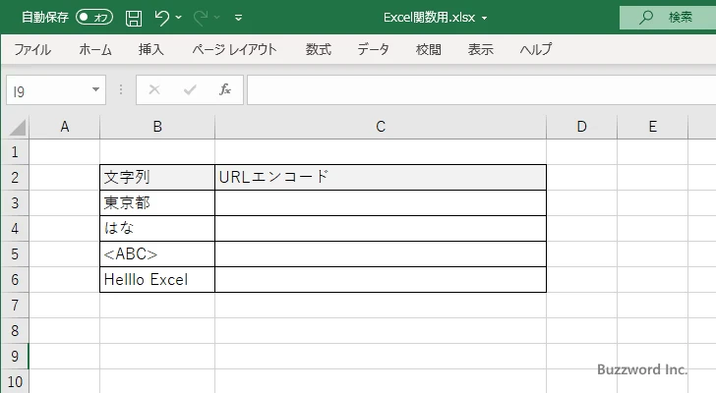This screenshot has width=716, height=393.
Task: Open the Undo history dropdown arrow
Action: [x=179, y=18]
